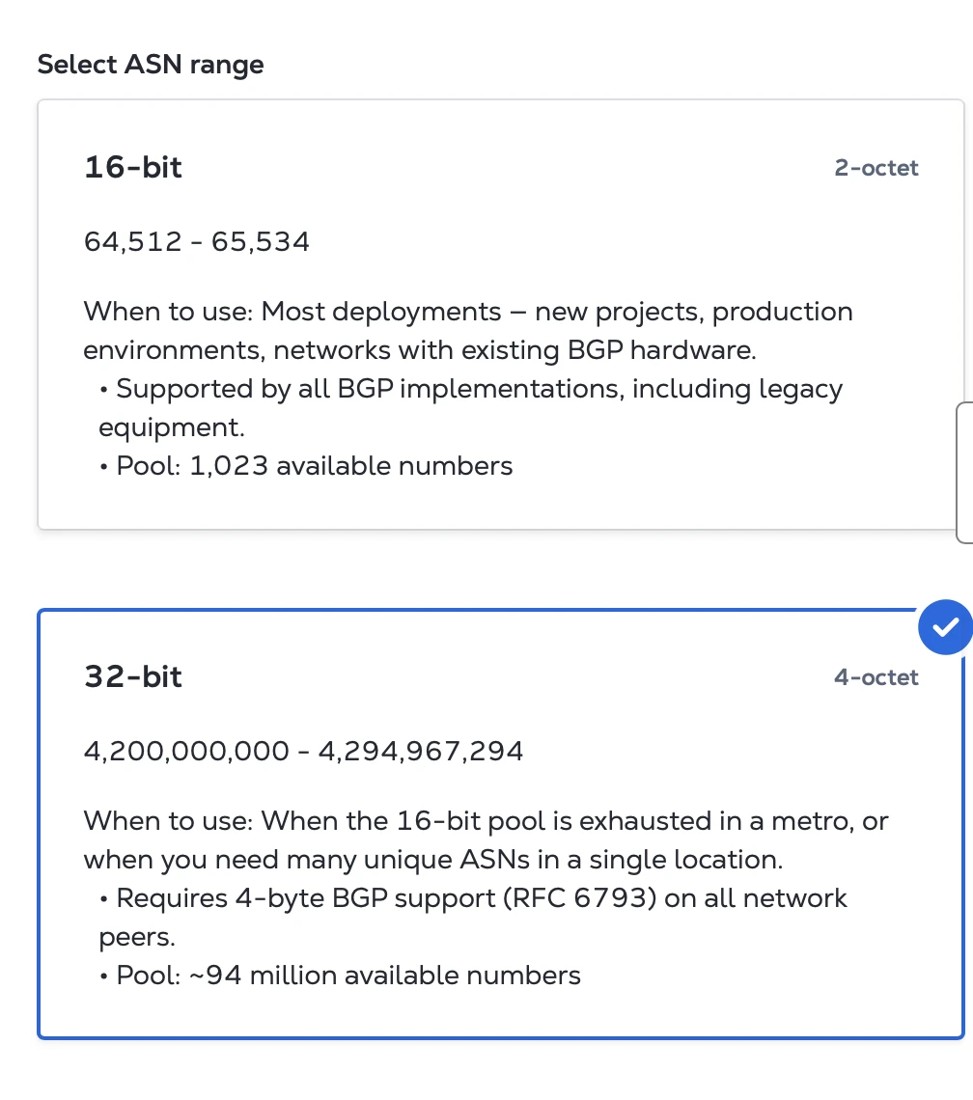973x1100 pixels.
Task: Click the Pool: 1,023 available numbers bullet
Action: tap(306, 466)
